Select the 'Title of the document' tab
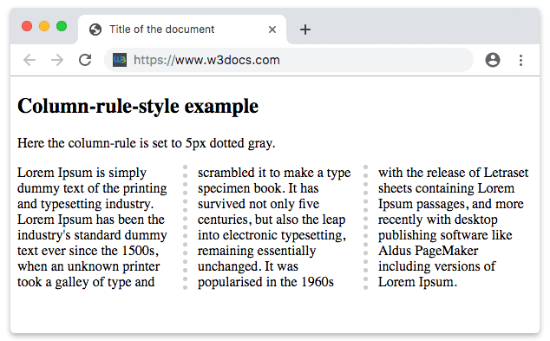The height and width of the screenshot is (341, 550). click(x=182, y=30)
